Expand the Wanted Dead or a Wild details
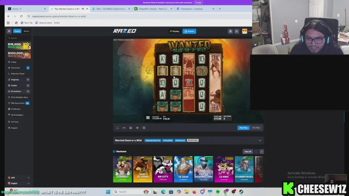The height and width of the screenshot is (196, 349). point(260,140)
